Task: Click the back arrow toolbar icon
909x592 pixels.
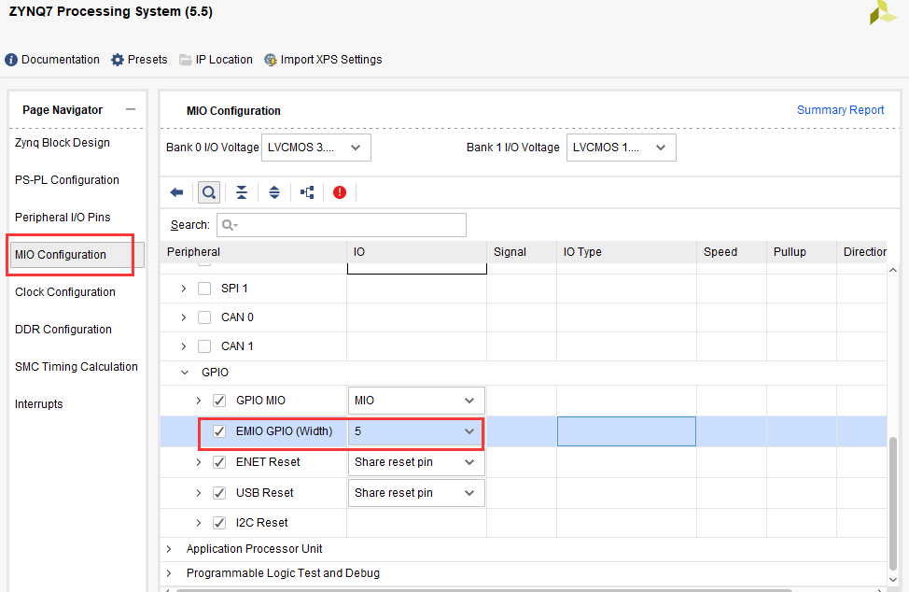Action: coord(176,192)
